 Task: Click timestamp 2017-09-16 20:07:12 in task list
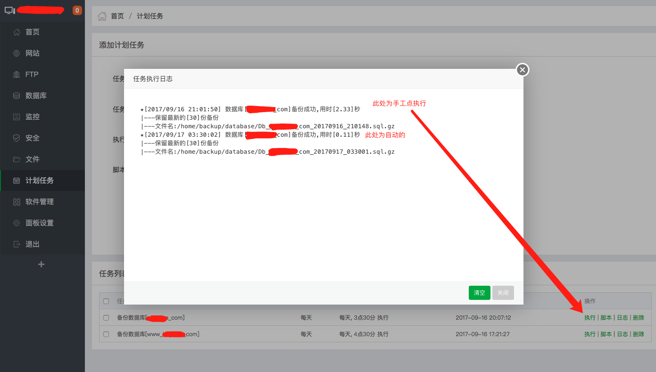click(483, 318)
